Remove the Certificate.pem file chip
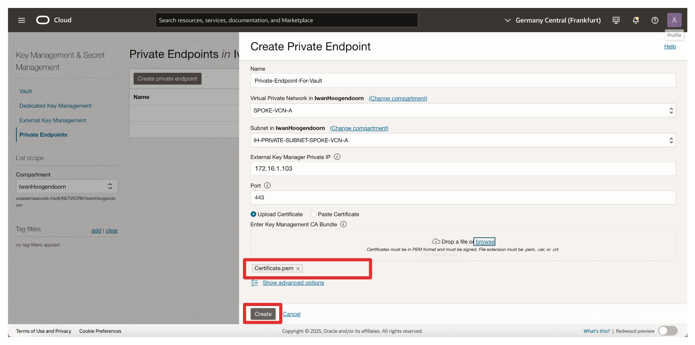Screen dimensions: 695x345 tap(298, 269)
